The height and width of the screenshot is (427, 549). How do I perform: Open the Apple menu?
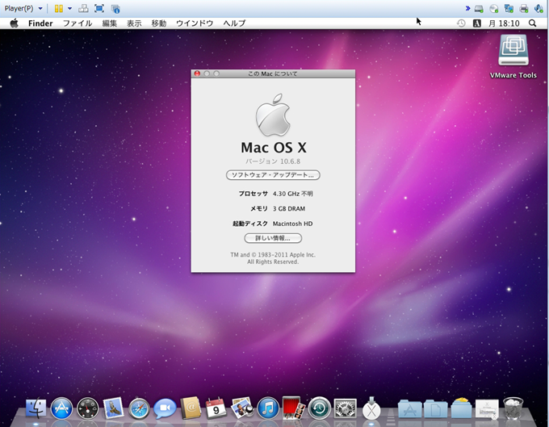(x=14, y=23)
